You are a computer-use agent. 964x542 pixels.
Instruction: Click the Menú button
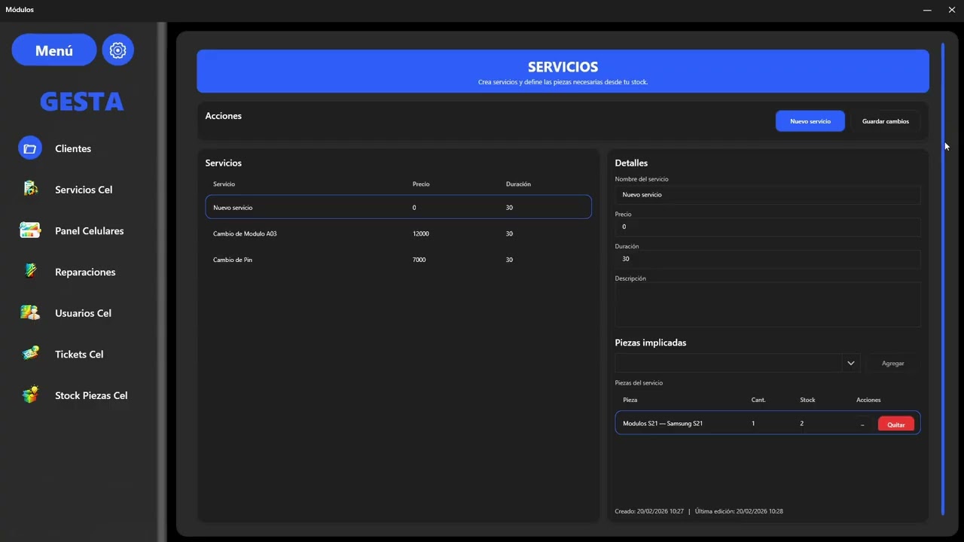pos(54,50)
